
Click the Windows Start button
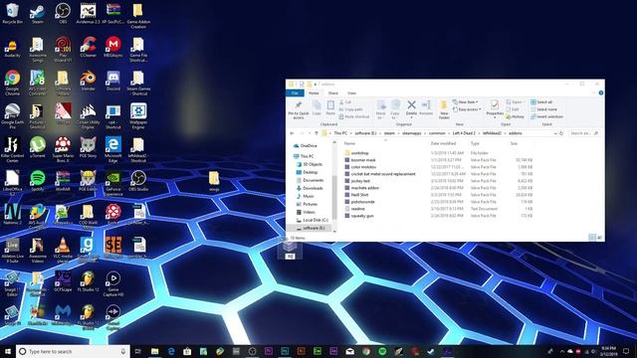[x=7, y=351]
